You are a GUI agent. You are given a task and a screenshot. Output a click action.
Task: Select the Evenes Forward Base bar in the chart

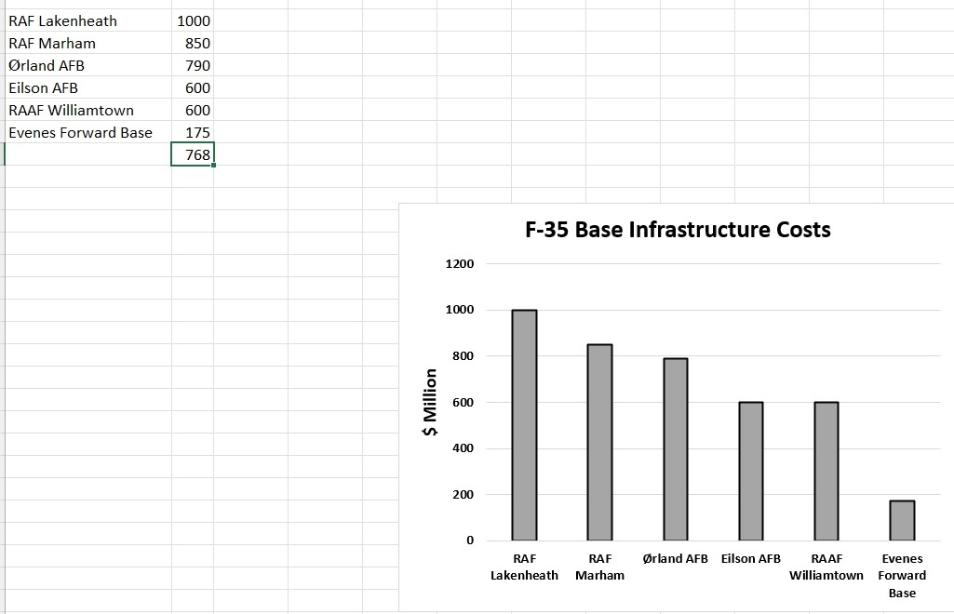(x=902, y=520)
